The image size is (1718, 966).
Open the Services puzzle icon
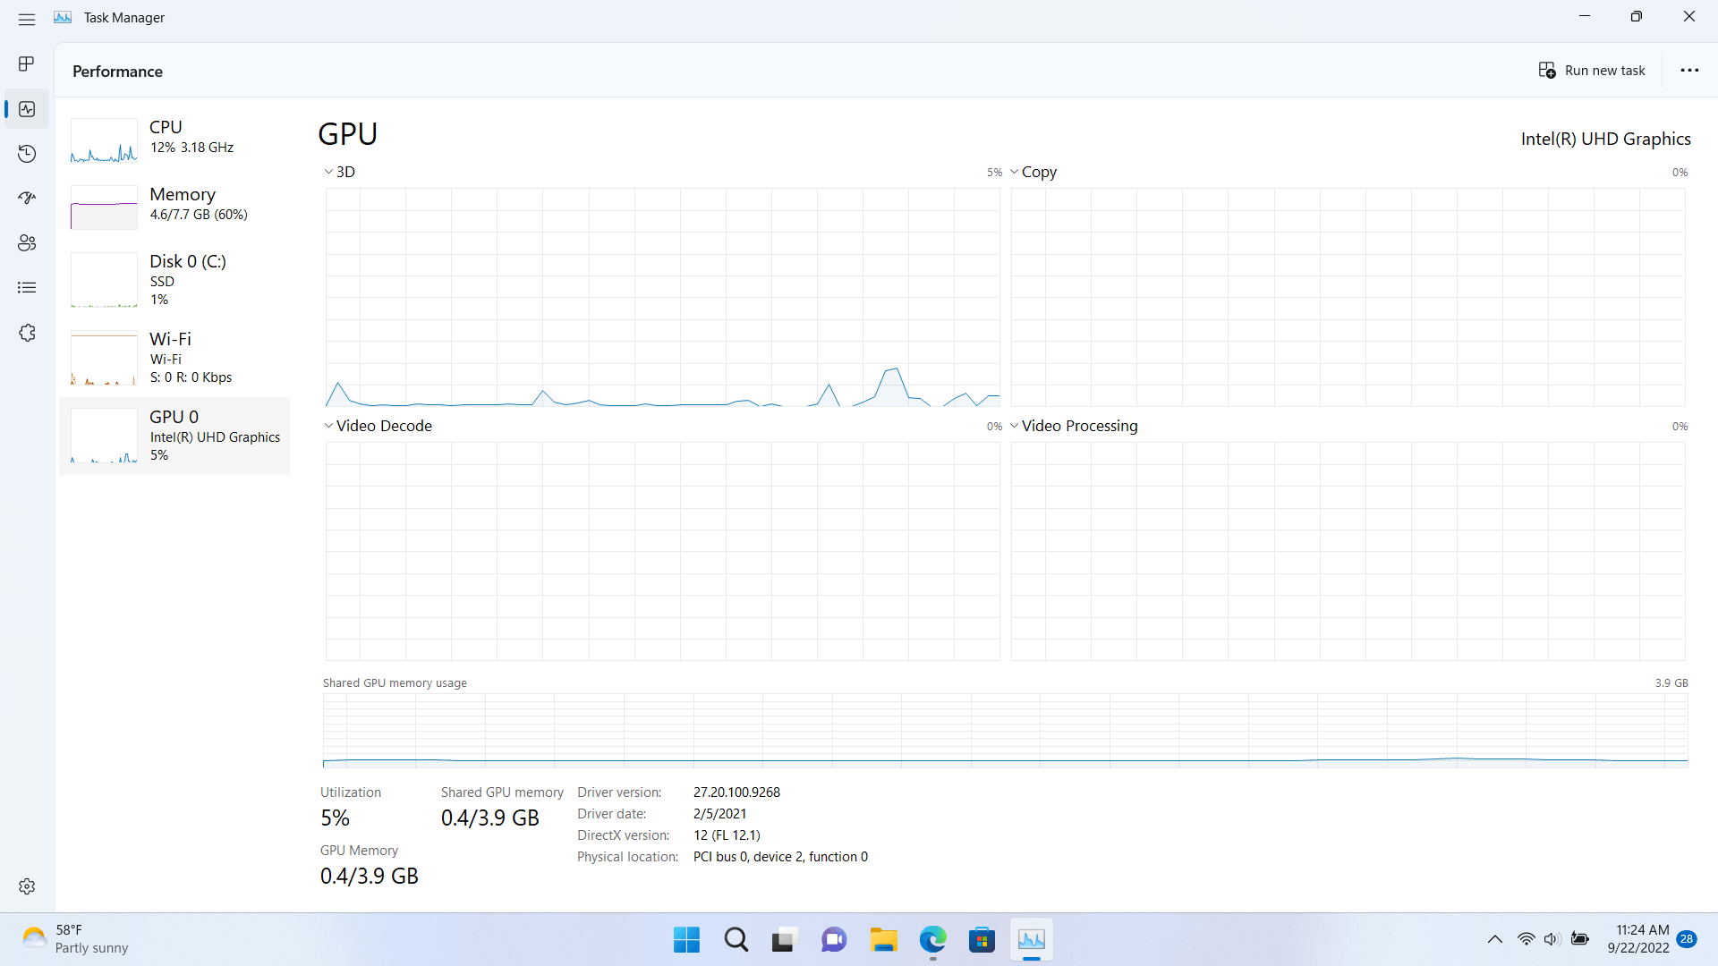(x=27, y=333)
